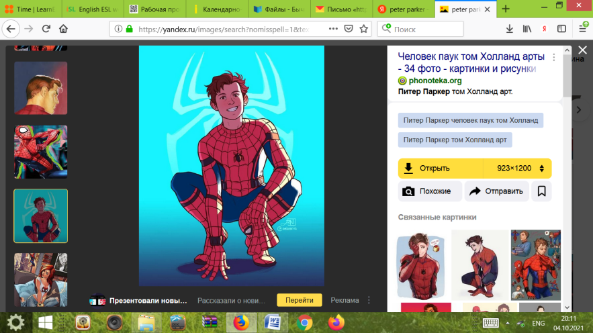The height and width of the screenshot is (333, 593).
Task: Select tag Питер Паркер том Холланд арт
Action: (455, 140)
